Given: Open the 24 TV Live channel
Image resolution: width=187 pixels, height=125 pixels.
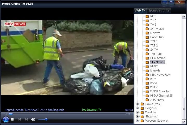Looking at the screenshot, I should 157,29.
